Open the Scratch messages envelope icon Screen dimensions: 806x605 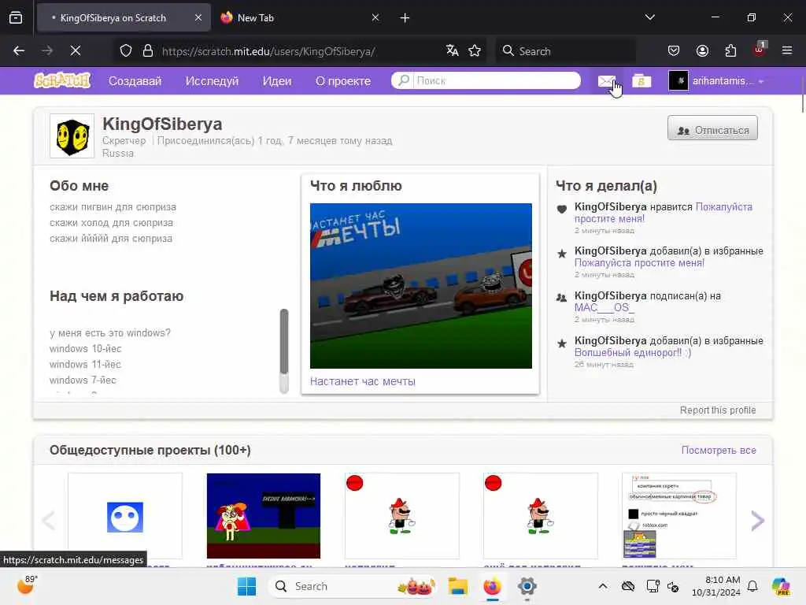pos(607,81)
